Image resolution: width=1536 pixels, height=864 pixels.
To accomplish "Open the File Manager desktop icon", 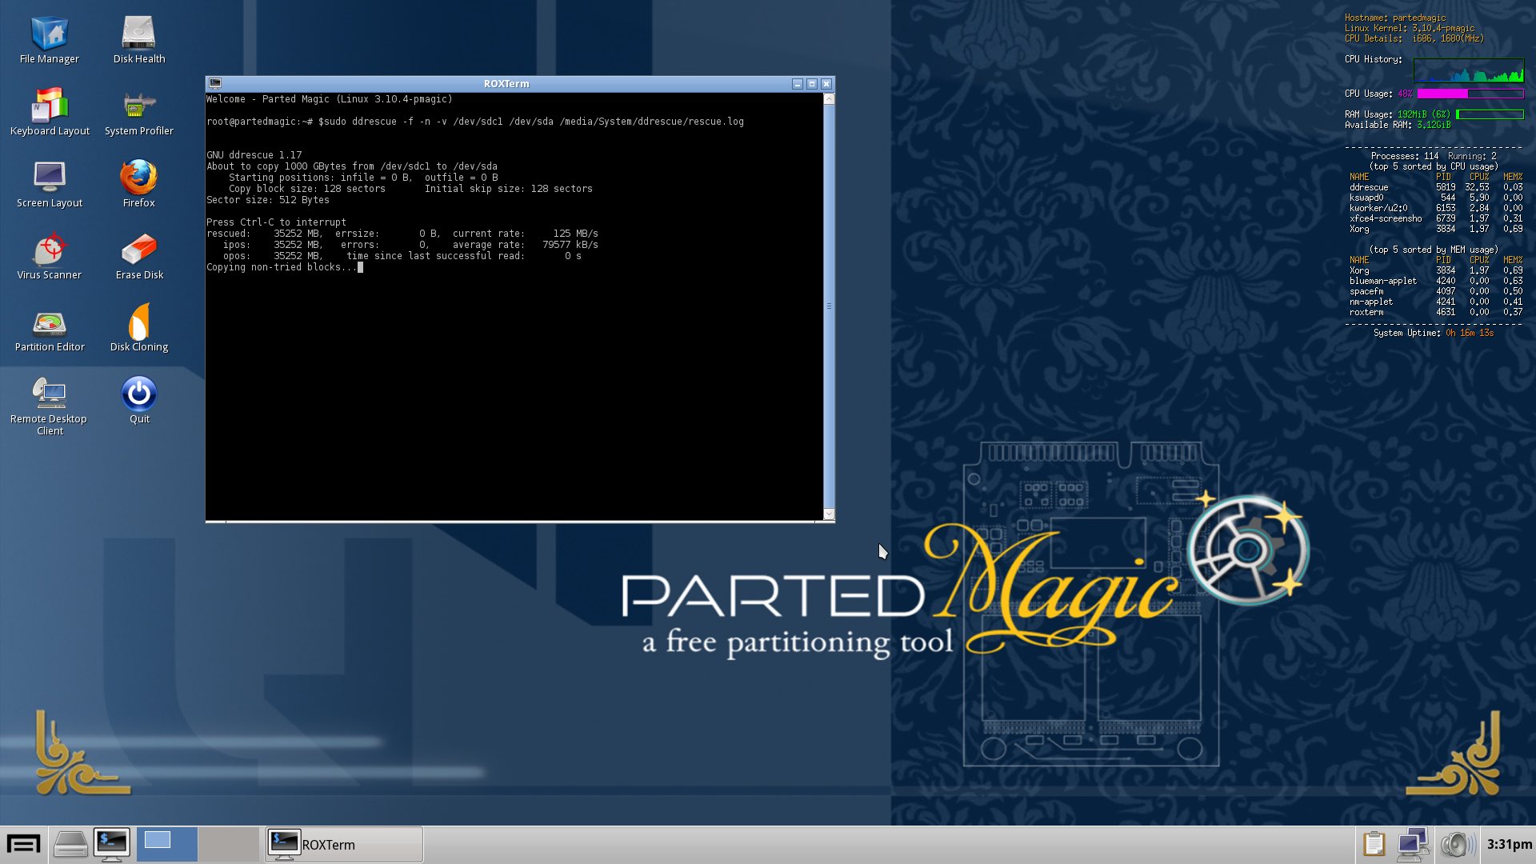I will coord(50,34).
